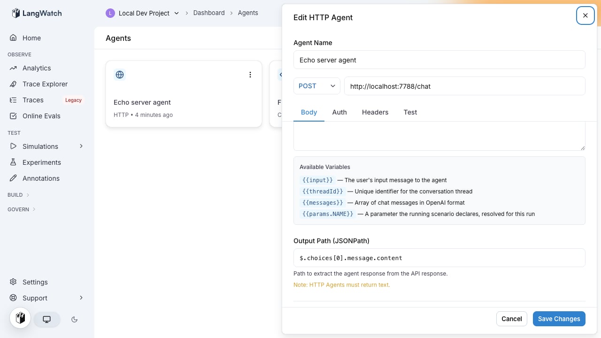Click the Experiments flask icon
Screen dimensions: 601x338
tap(13, 162)
